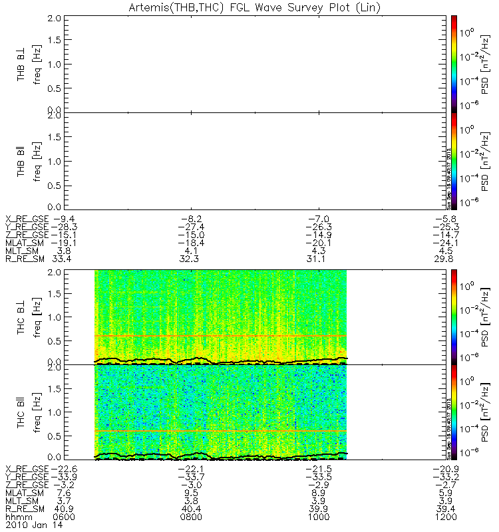The image size is (499, 532).
Task: Select the PSD color bar beside the THB B⊥ panel
Action: pos(454,64)
